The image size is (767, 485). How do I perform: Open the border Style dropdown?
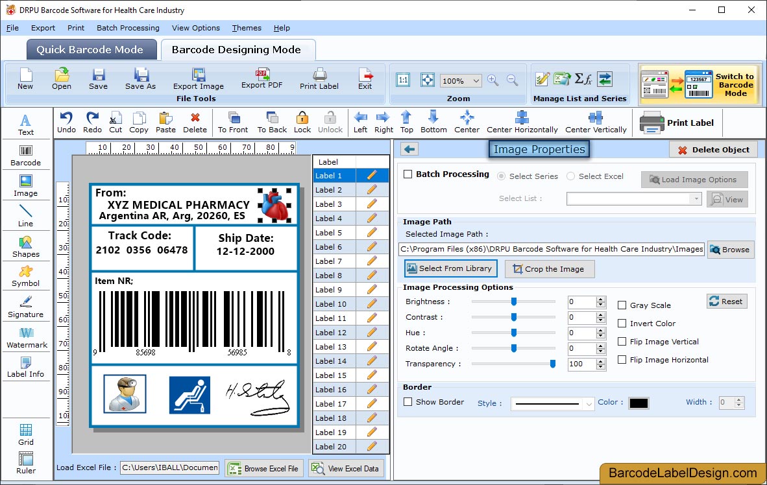tap(589, 404)
